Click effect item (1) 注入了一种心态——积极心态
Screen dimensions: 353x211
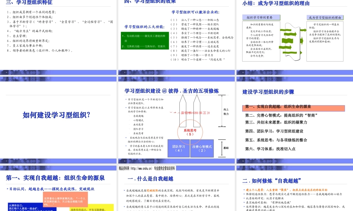195,20
